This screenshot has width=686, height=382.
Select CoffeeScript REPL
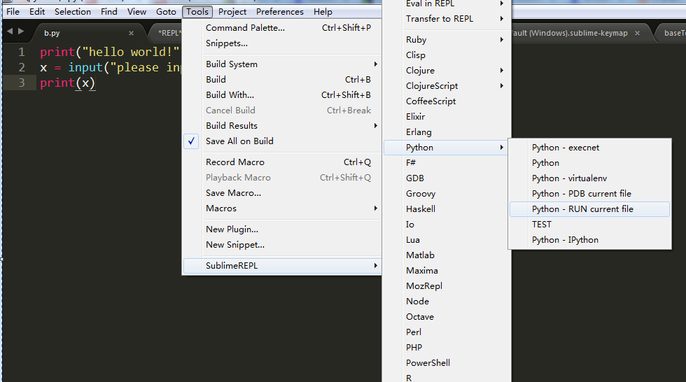tap(447, 101)
